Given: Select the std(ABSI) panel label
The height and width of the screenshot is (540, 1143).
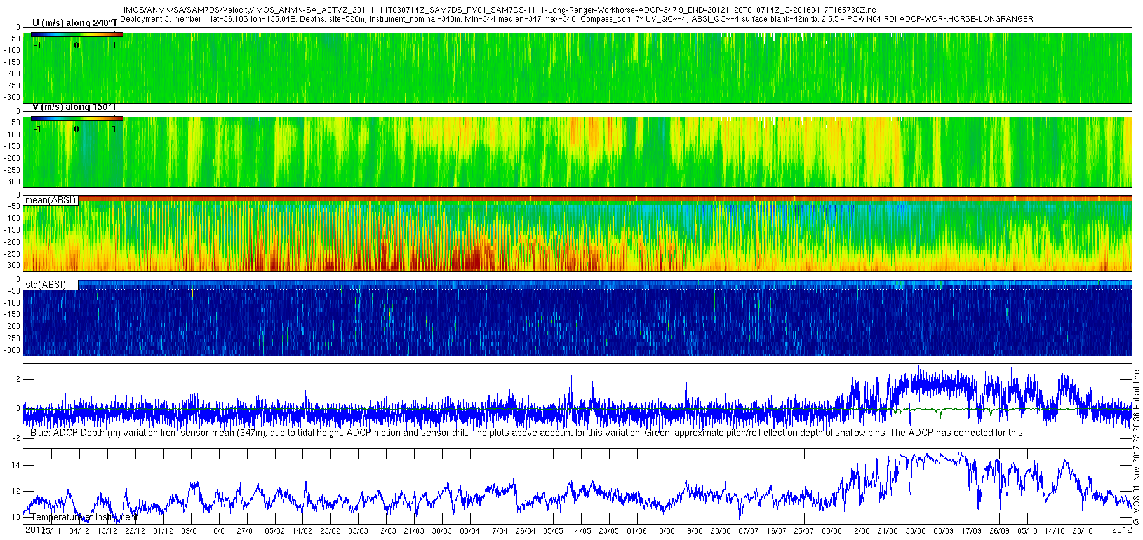Looking at the screenshot, I should (51, 285).
